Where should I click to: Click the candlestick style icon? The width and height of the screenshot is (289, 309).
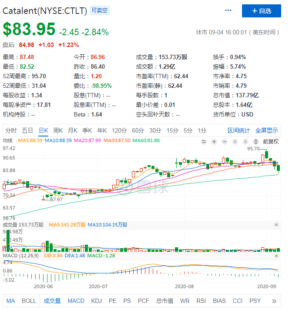point(256,142)
